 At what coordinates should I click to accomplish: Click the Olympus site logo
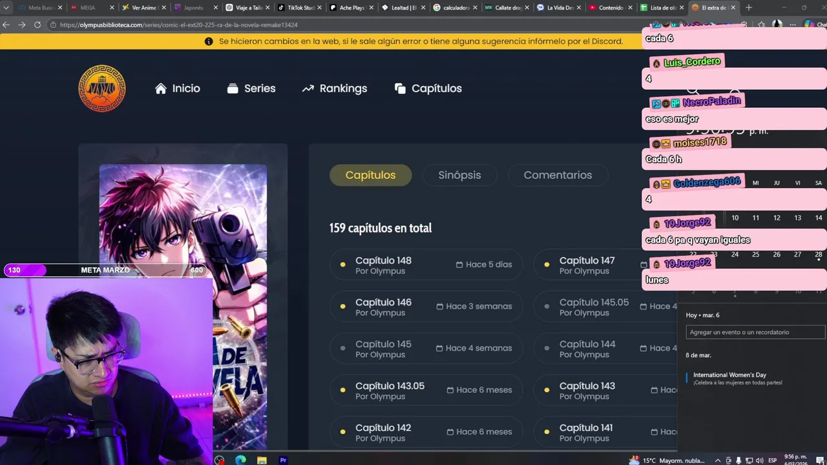pyautogui.click(x=102, y=88)
